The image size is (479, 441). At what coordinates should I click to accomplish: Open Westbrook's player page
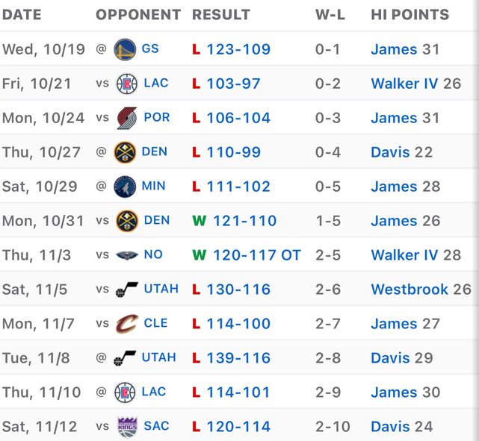[410, 290]
